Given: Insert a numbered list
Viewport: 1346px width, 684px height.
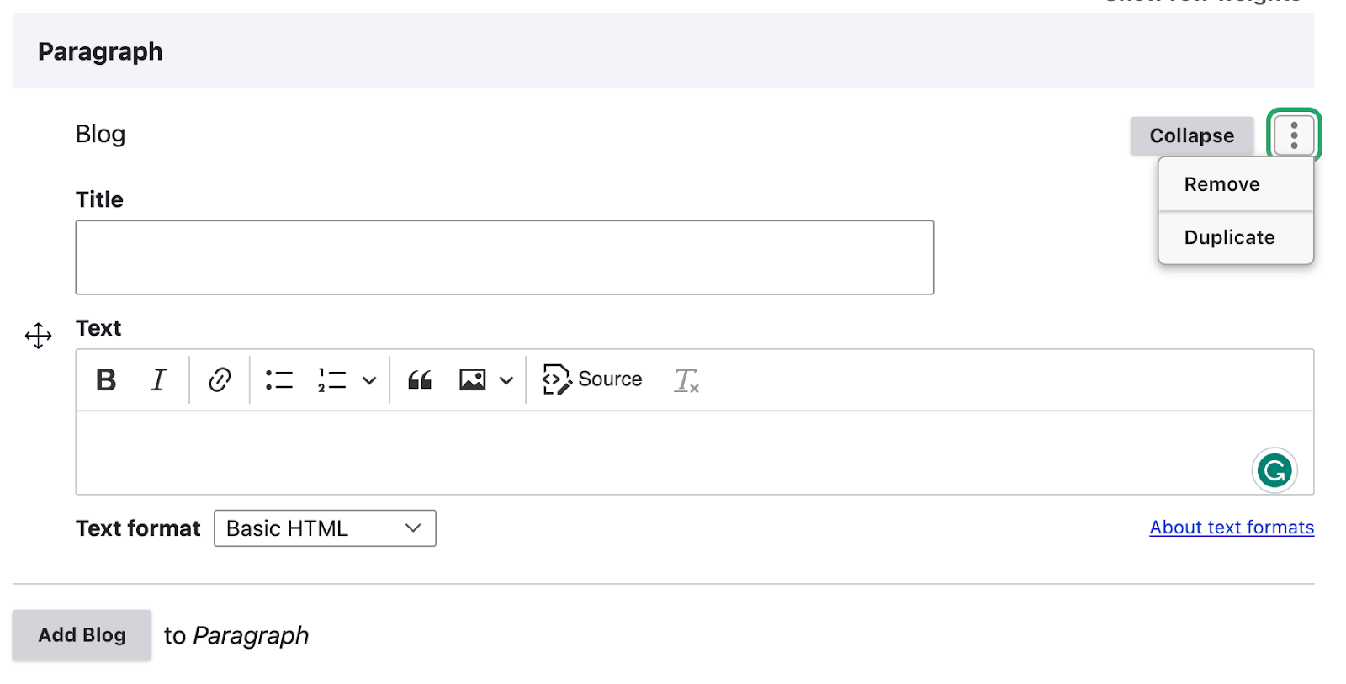Looking at the screenshot, I should click(x=332, y=380).
